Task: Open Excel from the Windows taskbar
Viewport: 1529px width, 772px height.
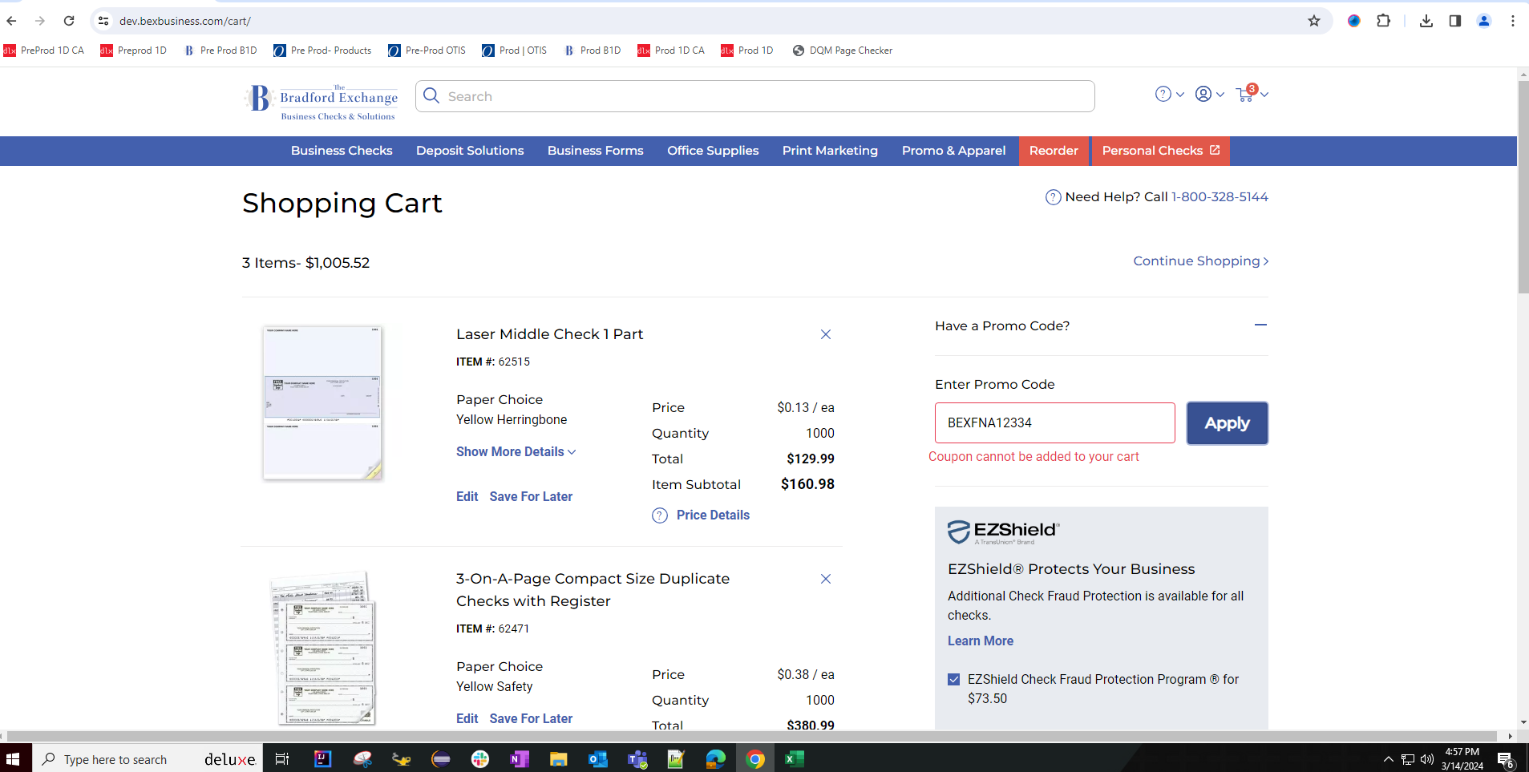Action: [794, 759]
